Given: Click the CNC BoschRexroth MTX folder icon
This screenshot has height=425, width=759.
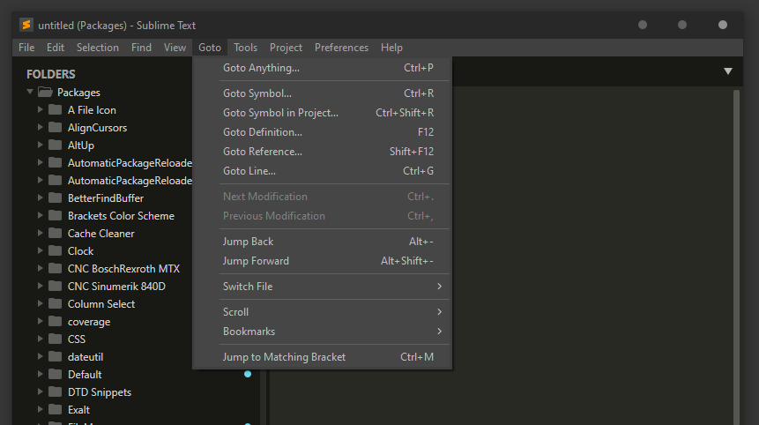Looking at the screenshot, I should (x=56, y=268).
